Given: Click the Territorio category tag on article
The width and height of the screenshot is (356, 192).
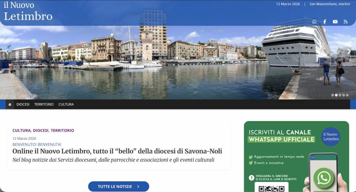Looking at the screenshot, I should tap(62, 130).
